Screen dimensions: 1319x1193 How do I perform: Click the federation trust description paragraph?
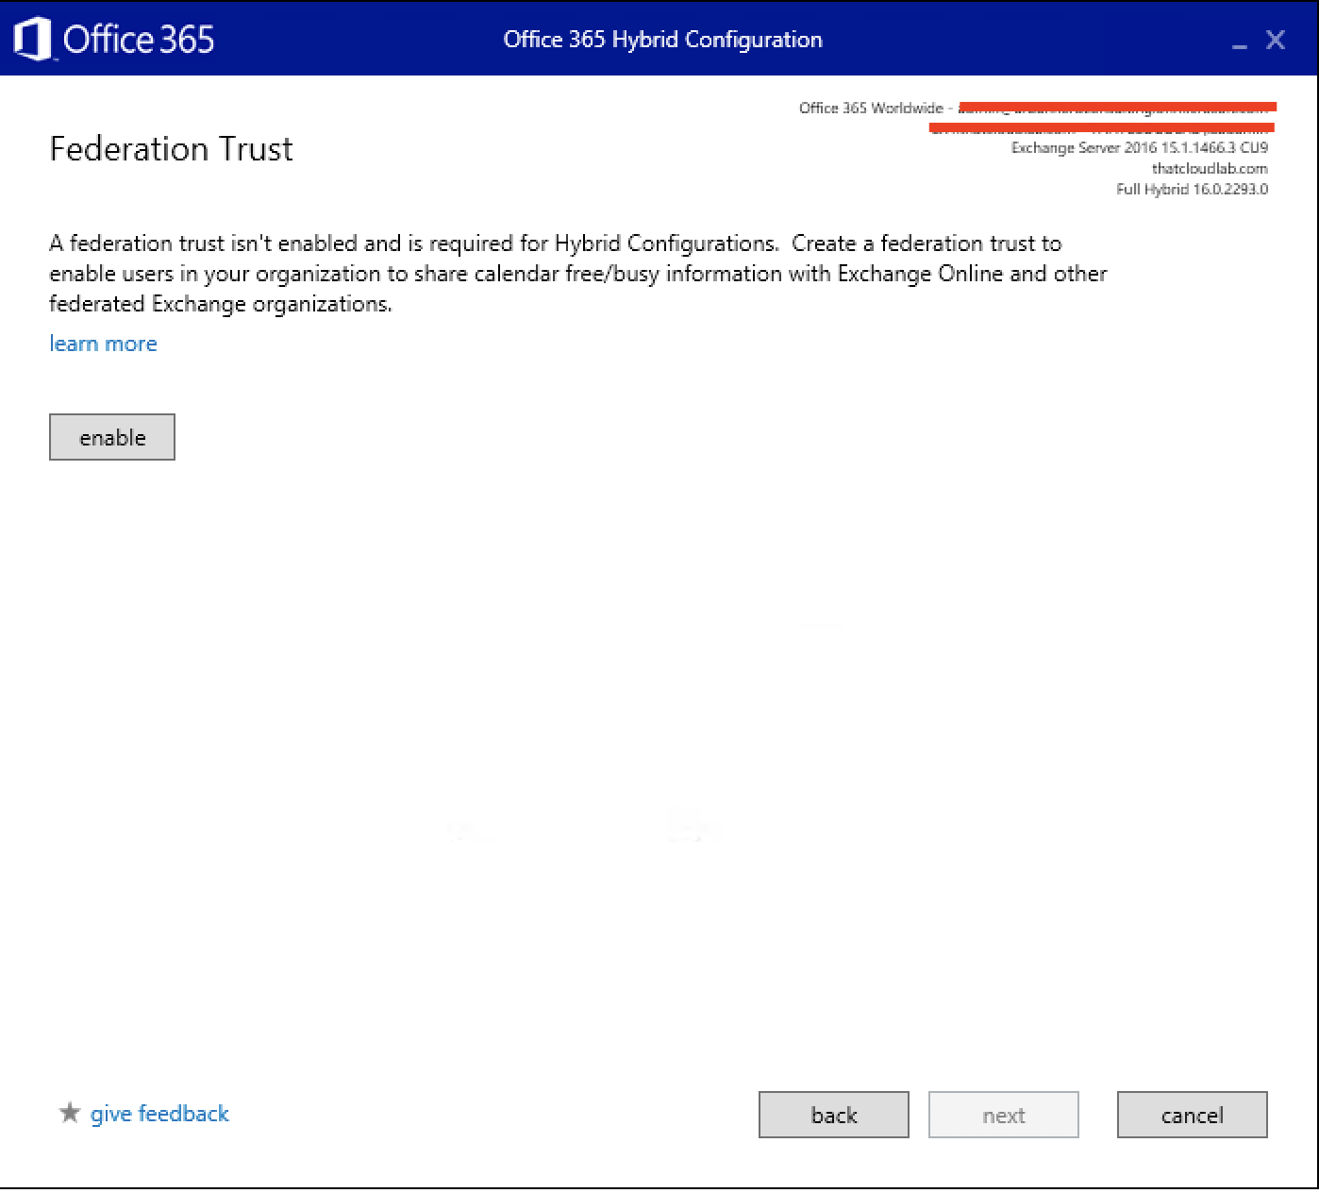[577, 273]
